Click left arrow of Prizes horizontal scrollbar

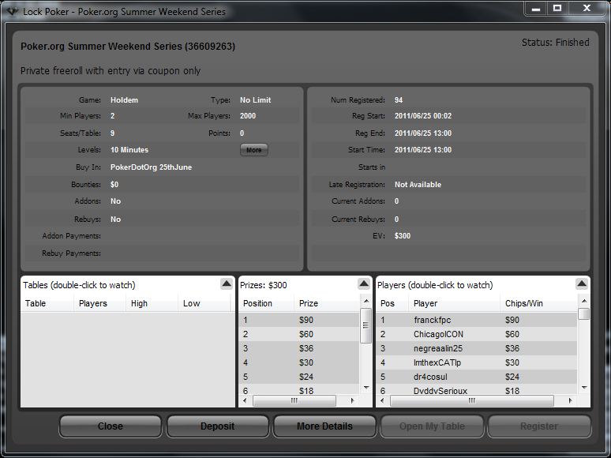coord(245,400)
